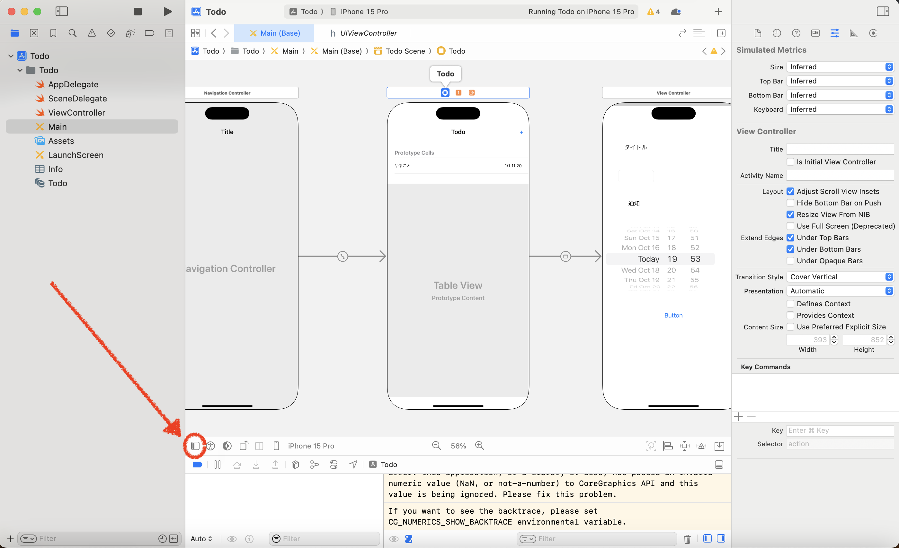
Task: Enable Resize View From NIB checkbox
Action: [790, 214]
